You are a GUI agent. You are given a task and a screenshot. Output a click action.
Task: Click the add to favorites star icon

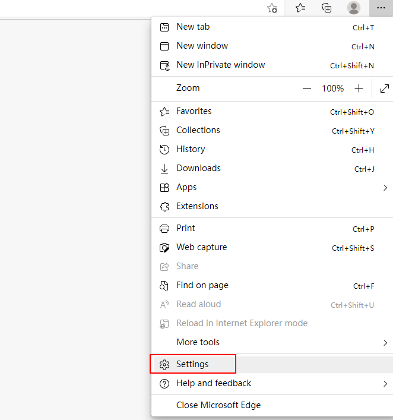click(272, 8)
